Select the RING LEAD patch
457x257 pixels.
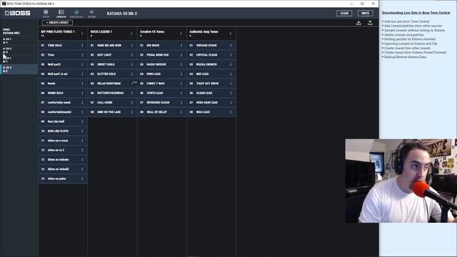point(162,74)
